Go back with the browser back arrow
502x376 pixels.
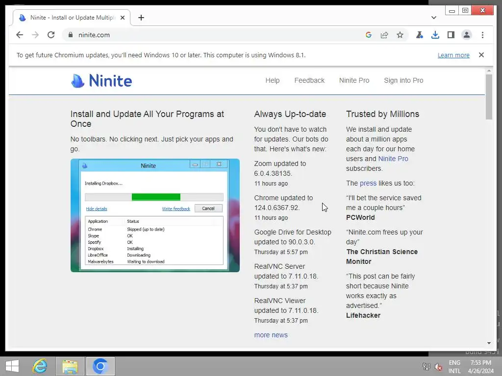20,35
